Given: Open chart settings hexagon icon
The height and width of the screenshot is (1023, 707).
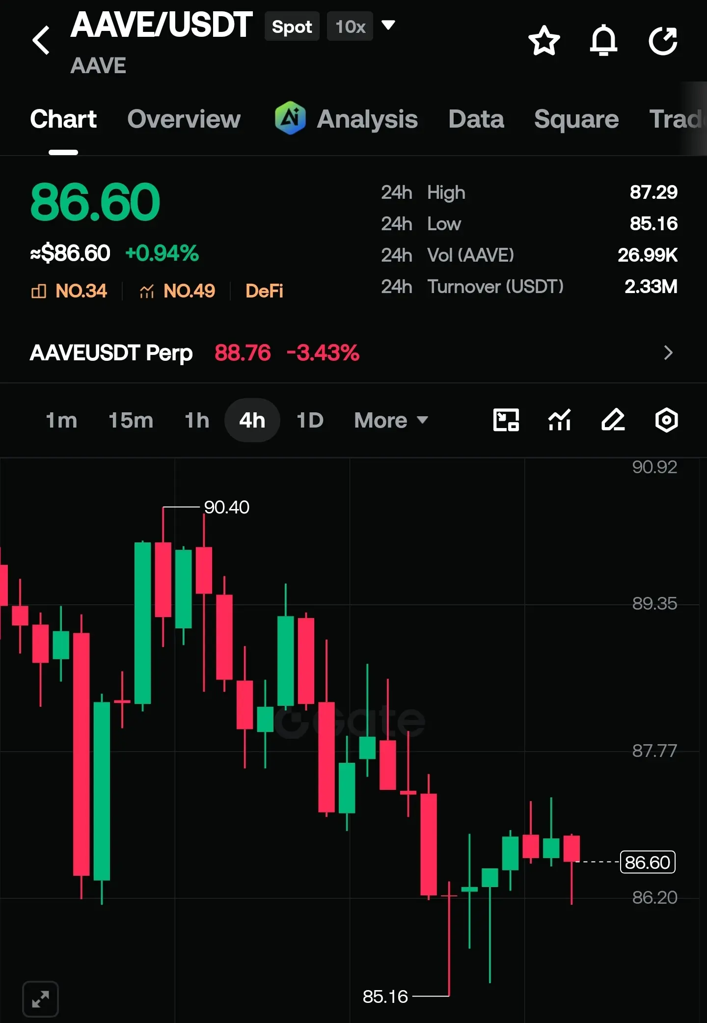Looking at the screenshot, I should pos(666,420).
